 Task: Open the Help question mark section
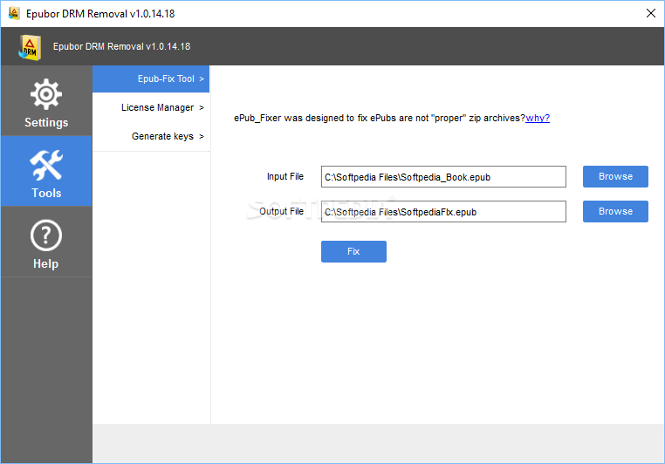(46, 242)
